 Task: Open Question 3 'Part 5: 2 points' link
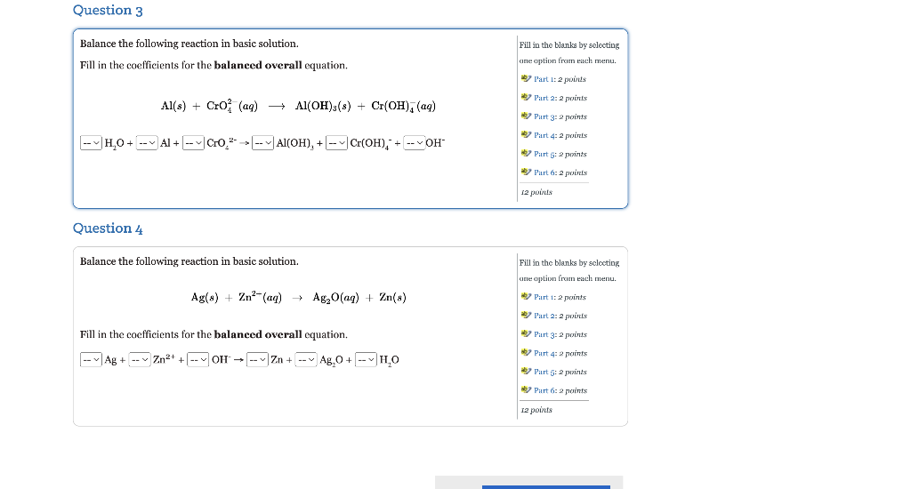coord(560,153)
